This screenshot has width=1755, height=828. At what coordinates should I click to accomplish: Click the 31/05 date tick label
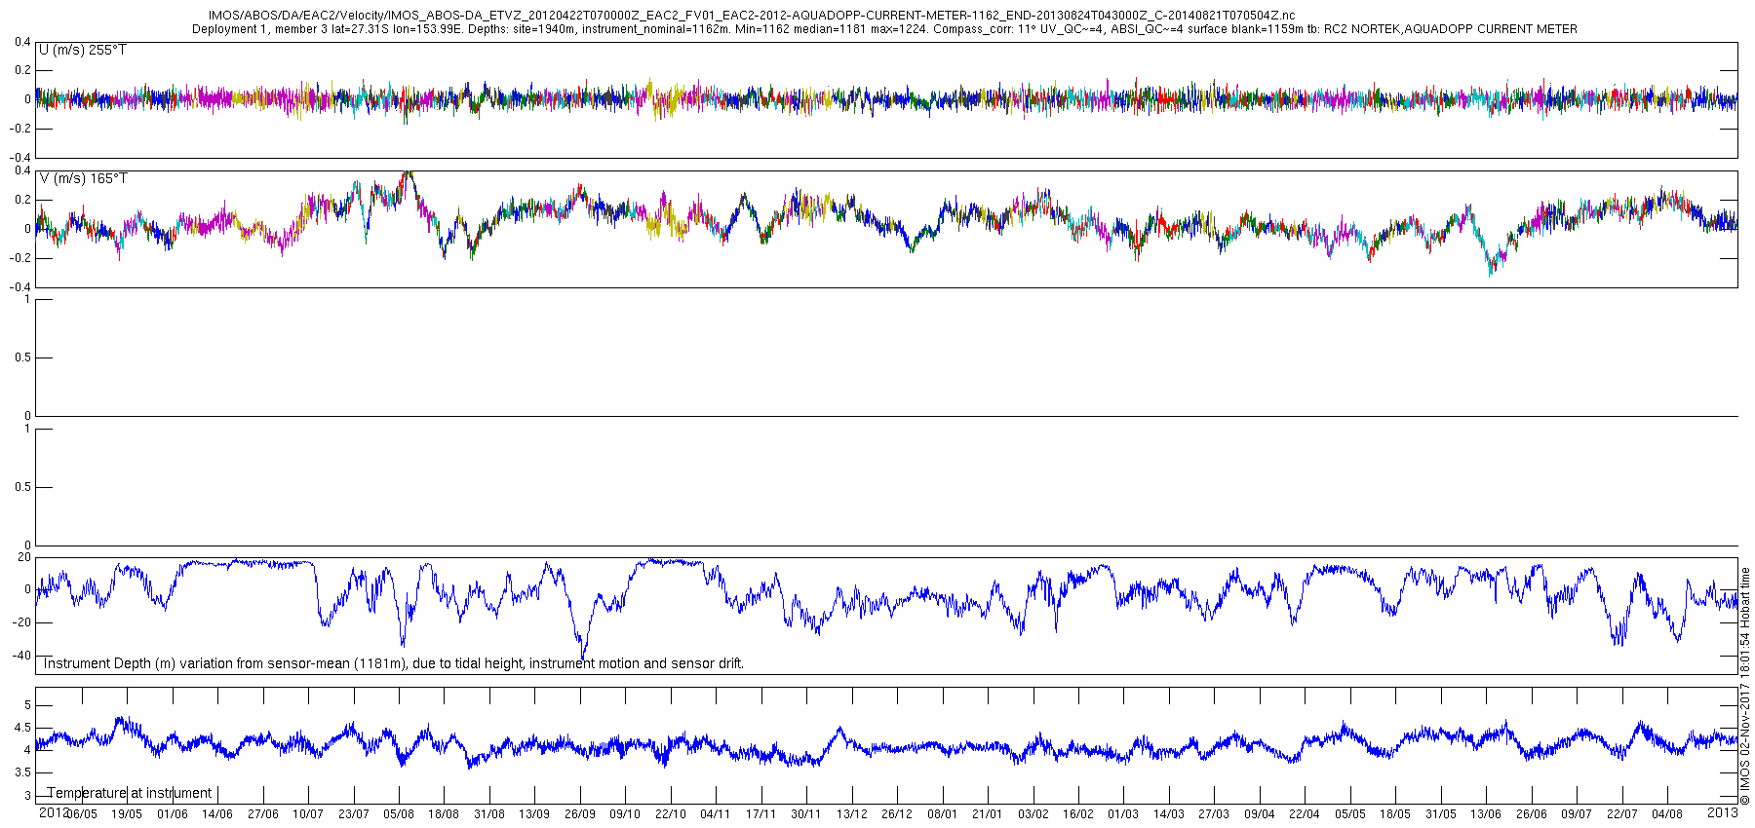(1441, 814)
